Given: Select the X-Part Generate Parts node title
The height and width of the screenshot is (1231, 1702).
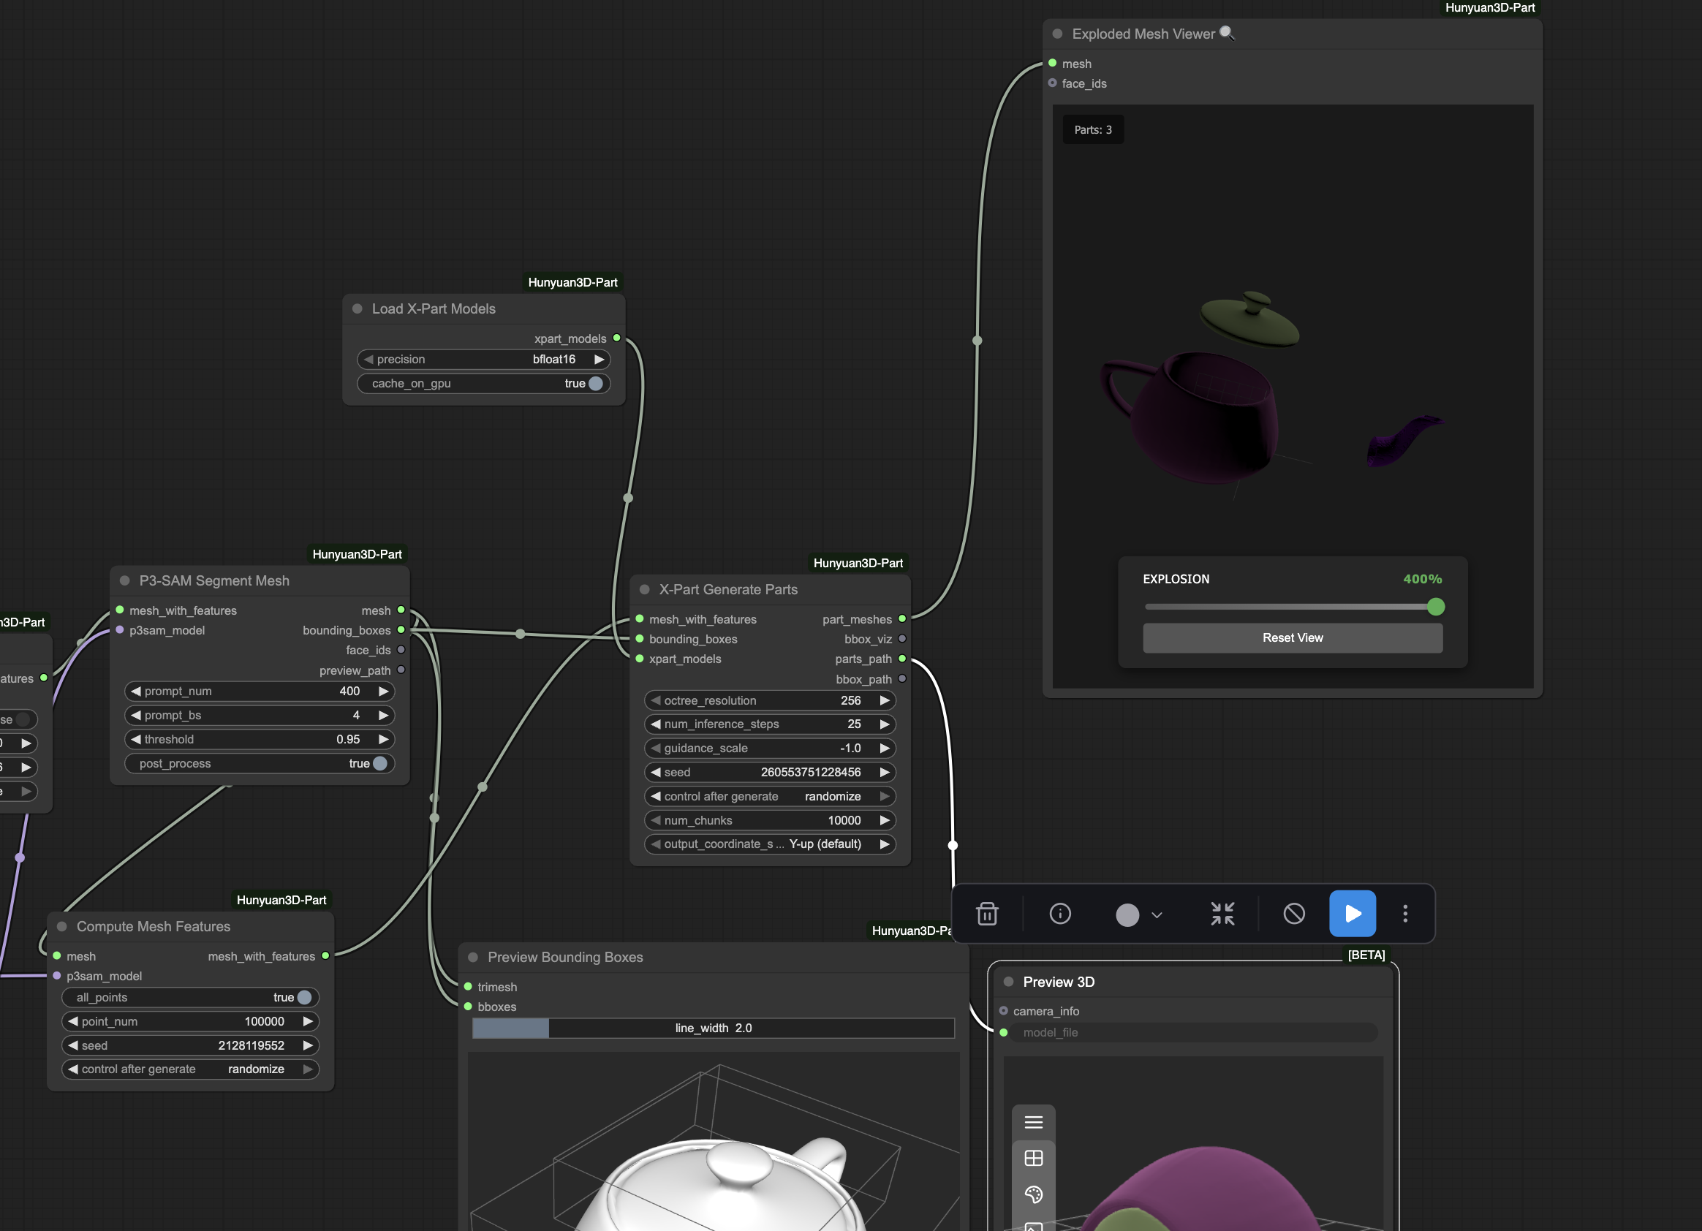Looking at the screenshot, I should pos(728,590).
